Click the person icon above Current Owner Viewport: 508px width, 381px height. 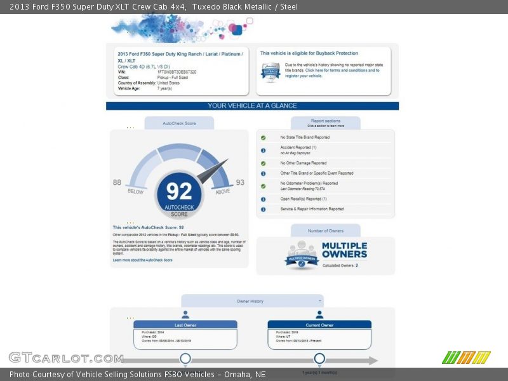pyautogui.click(x=319, y=314)
